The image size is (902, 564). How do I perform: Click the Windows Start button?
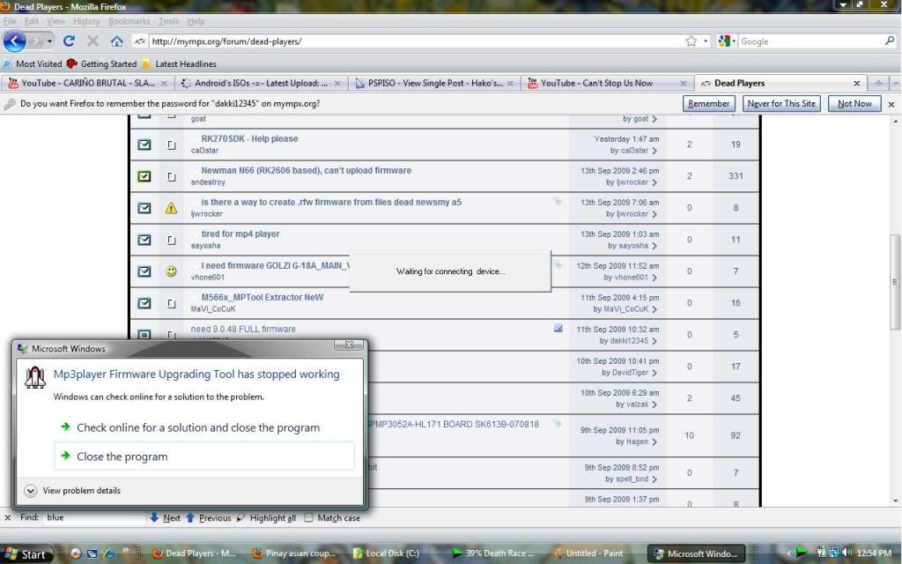[26, 553]
